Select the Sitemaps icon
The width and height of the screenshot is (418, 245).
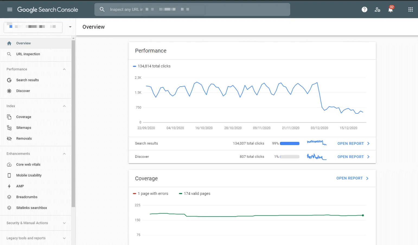click(x=9, y=128)
